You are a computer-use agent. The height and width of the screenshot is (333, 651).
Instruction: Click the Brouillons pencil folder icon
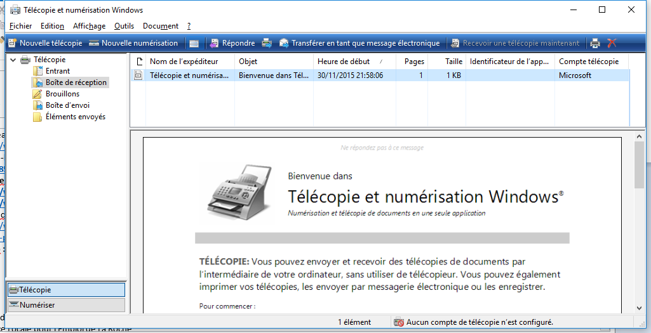point(37,94)
